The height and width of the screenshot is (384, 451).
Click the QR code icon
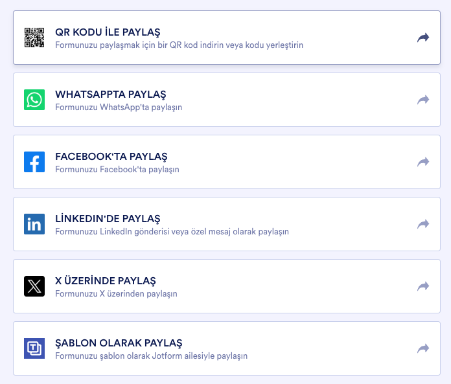(x=34, y=38)
